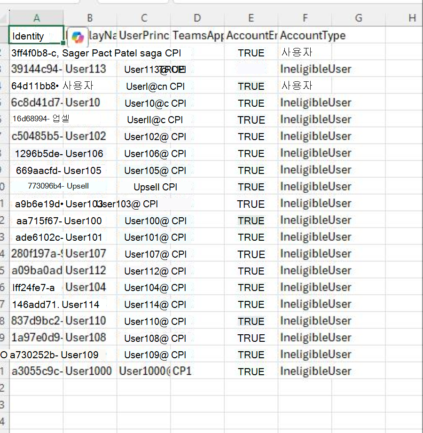Select cell containing ade6102c-

37,237
